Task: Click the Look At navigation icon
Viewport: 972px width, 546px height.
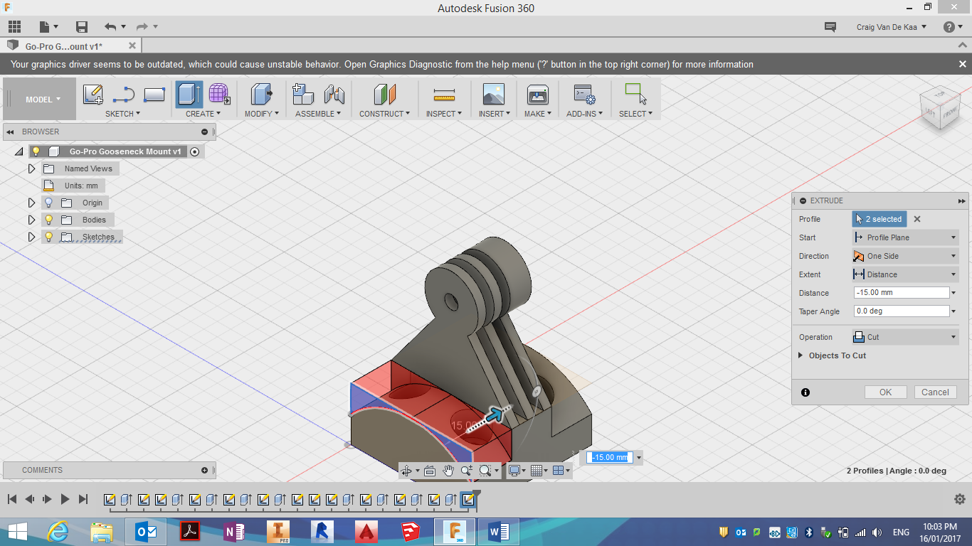Action: [x=430, y=470]
